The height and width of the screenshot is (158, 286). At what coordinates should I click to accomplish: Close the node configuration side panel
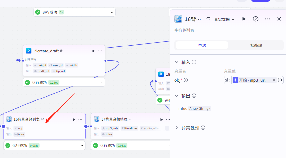(x=279, y=19)
